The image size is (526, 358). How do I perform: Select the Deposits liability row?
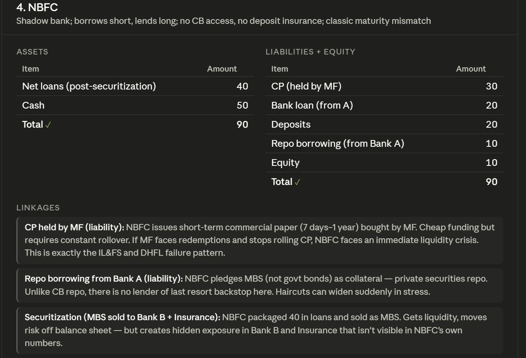[384, 125]
